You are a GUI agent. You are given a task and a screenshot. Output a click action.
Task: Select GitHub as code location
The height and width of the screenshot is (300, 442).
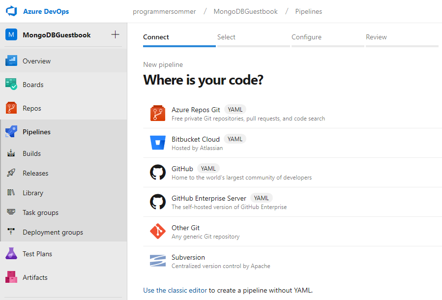(x=182, y=169)
